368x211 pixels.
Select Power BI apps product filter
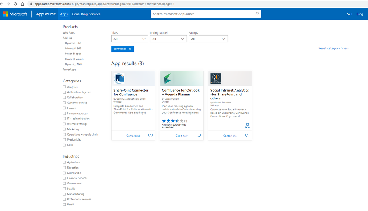[73, 54]
